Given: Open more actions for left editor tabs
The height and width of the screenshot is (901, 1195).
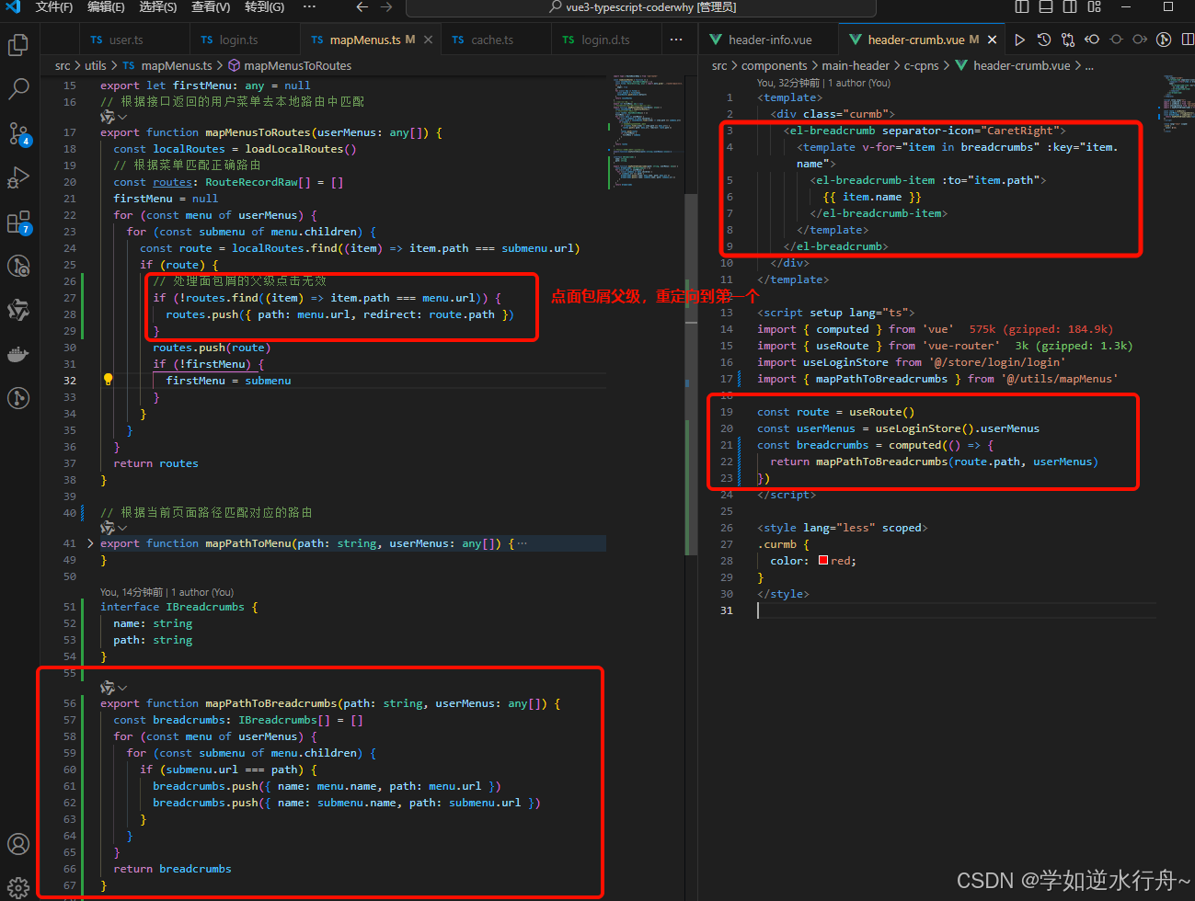Looking at the screenshot, I should (676, 40).
